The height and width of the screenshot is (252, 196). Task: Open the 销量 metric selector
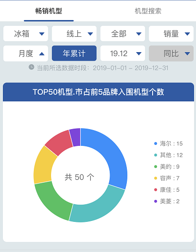[171, 34]
